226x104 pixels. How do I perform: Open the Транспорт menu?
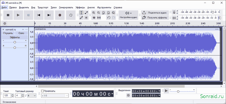click(x=43, y=8)
